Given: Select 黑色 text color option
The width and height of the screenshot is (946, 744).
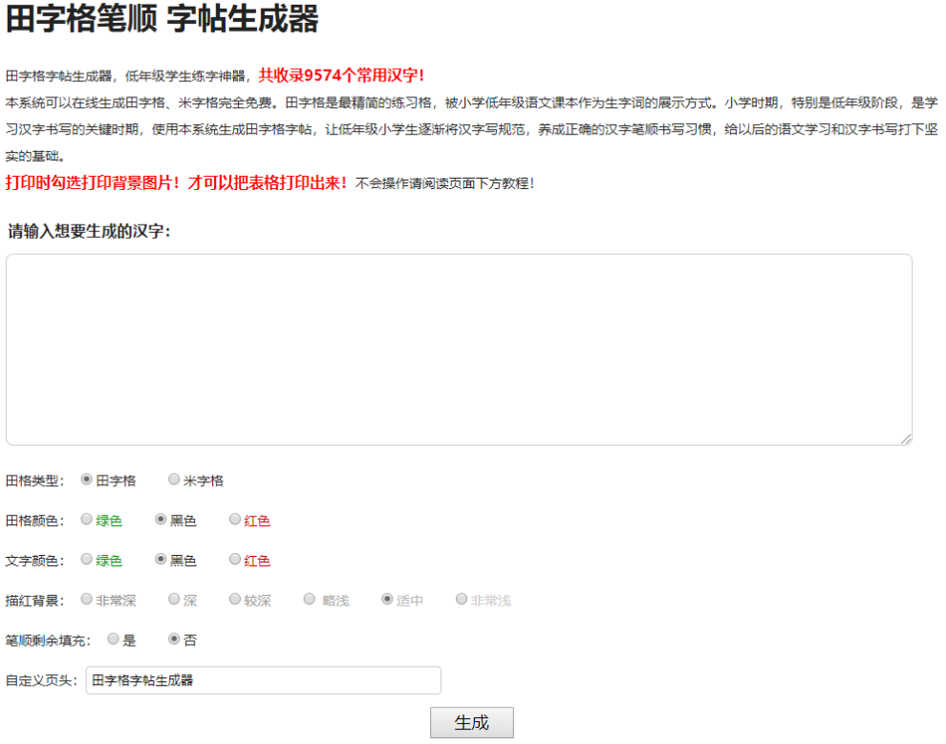Looking at the screenshot, I should point(158,560).
